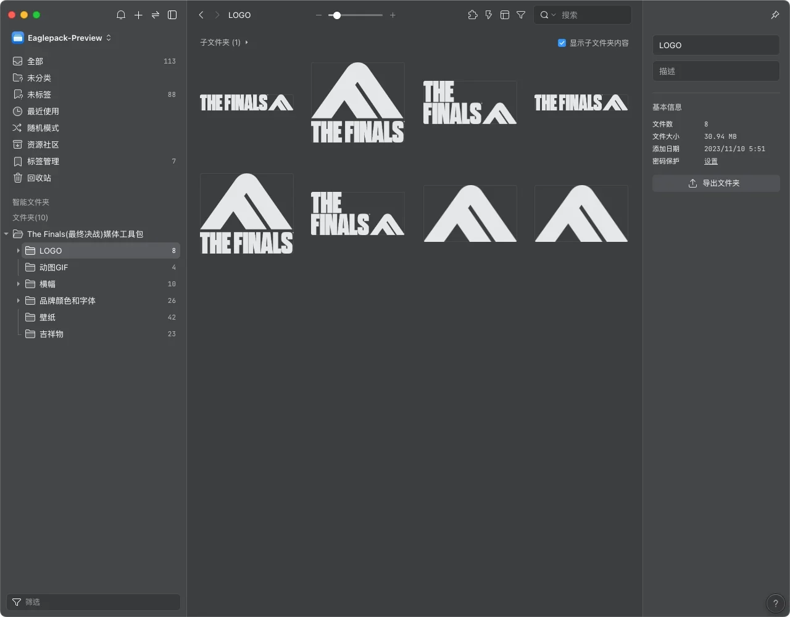Collapse The Finals媒体工具包 folder
The width and height of the screenshot is (790, 617).
pyautogui.click(x=6, y=234)
